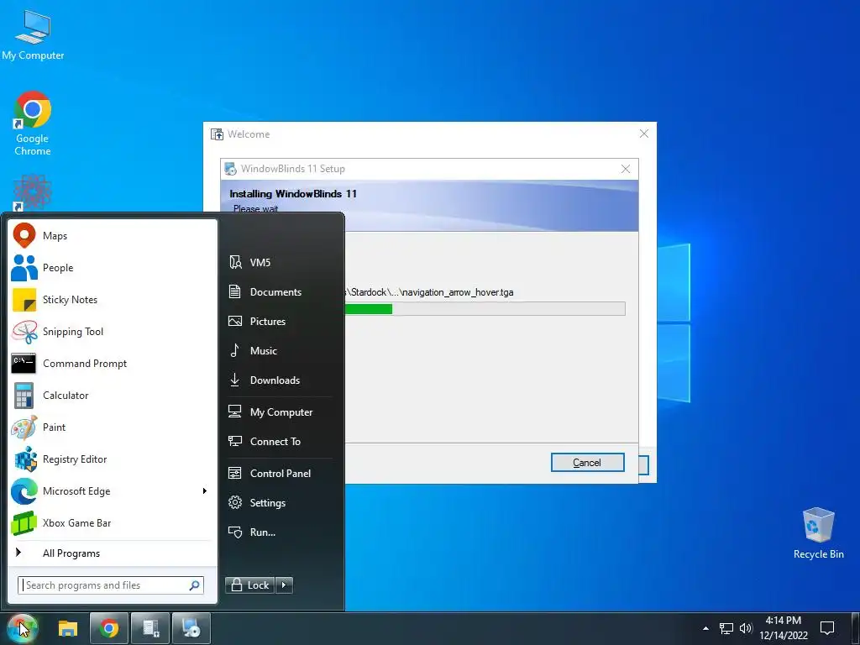The image size is (860, 645).
Task: Click Show desktop strip at the taskbar end
Action: click(856, 628)
